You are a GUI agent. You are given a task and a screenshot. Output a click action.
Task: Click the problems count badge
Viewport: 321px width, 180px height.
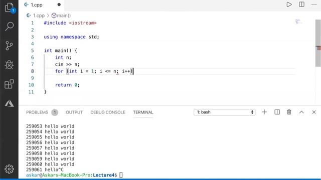(x=55, y=112)
